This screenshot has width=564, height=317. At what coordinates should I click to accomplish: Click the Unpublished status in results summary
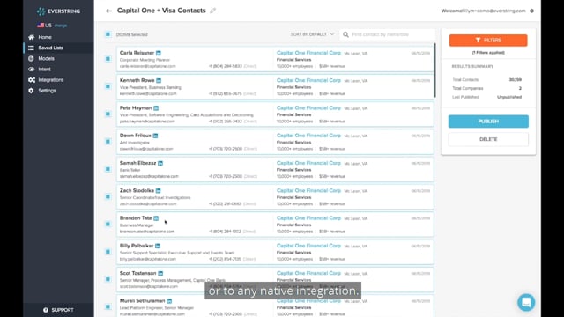click(509, 97)
